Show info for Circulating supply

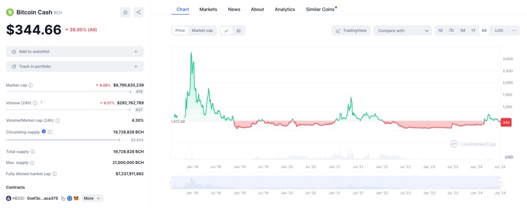(x=50, y=132)
